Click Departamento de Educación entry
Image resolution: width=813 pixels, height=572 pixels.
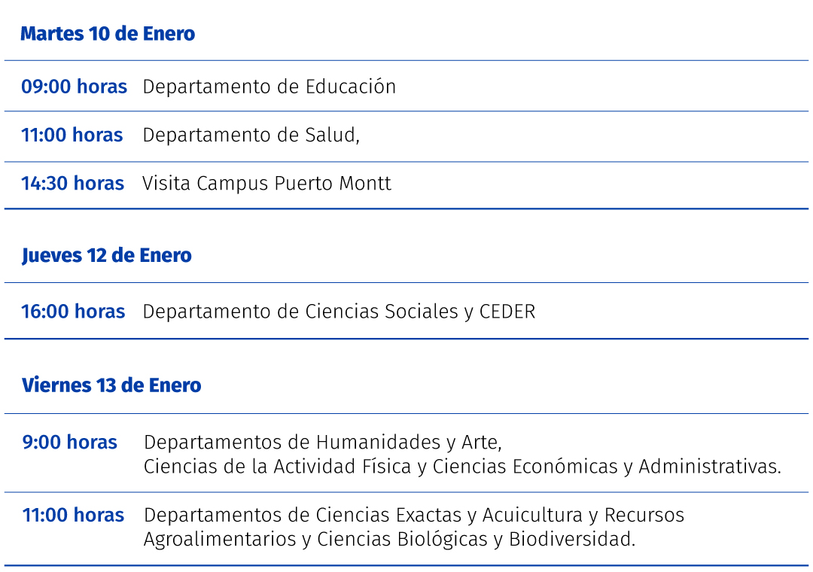(x=269, y=87)
